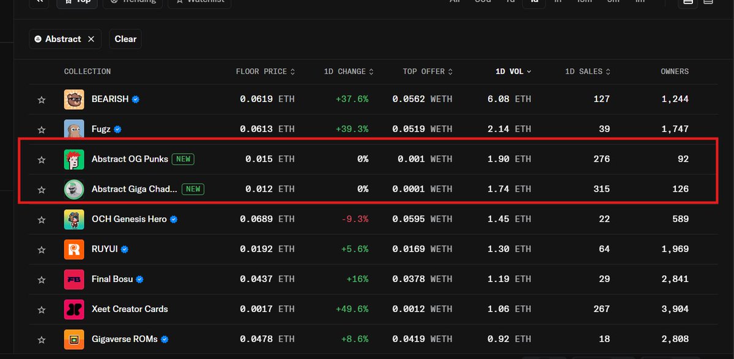Favorite RUYUI with the star
The image size is (734, 359).
[42, 249]
